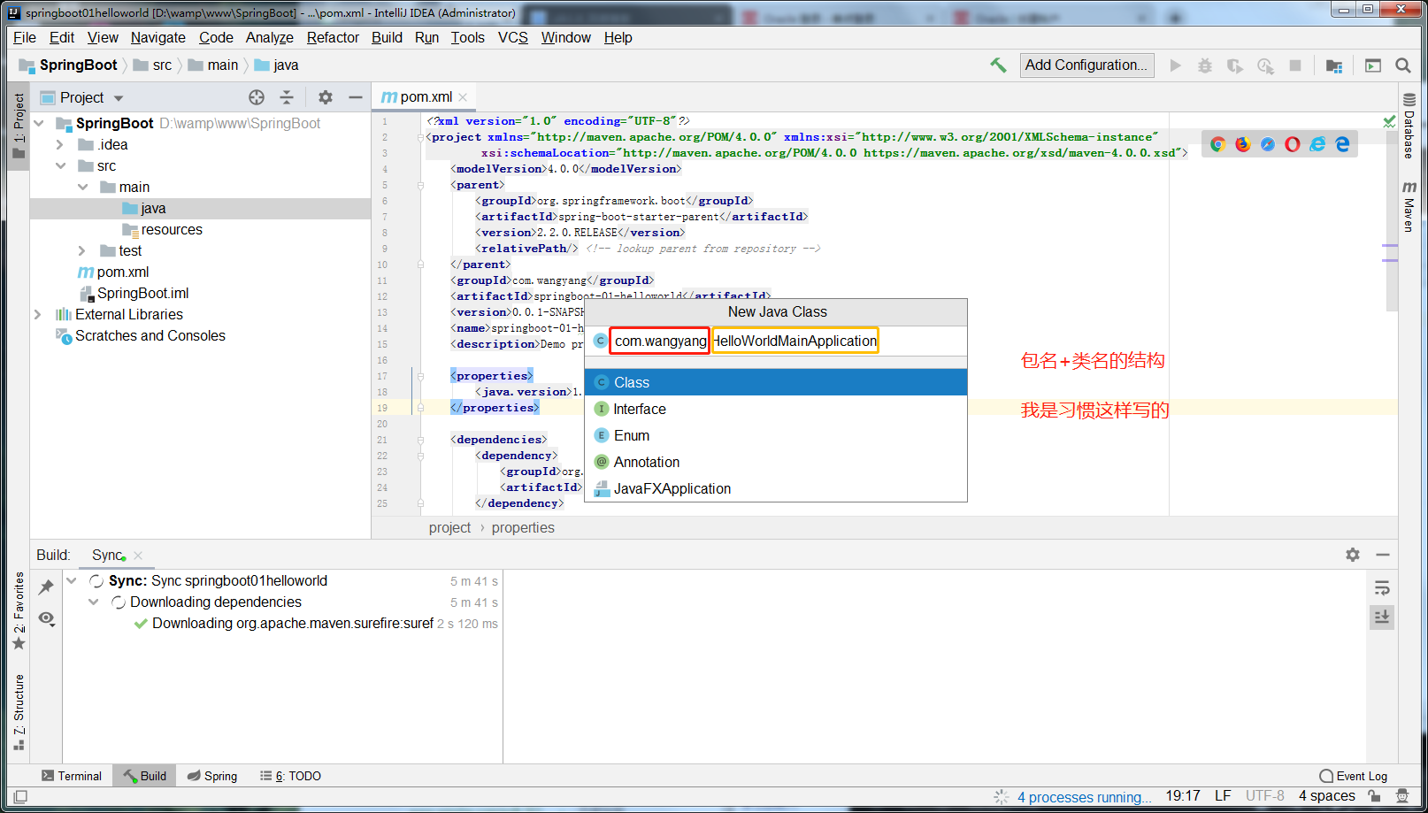Screen dimensions: 1428x813
Task: Collapse the Sync springboot01helloworld node
Action: click(72, 581)
